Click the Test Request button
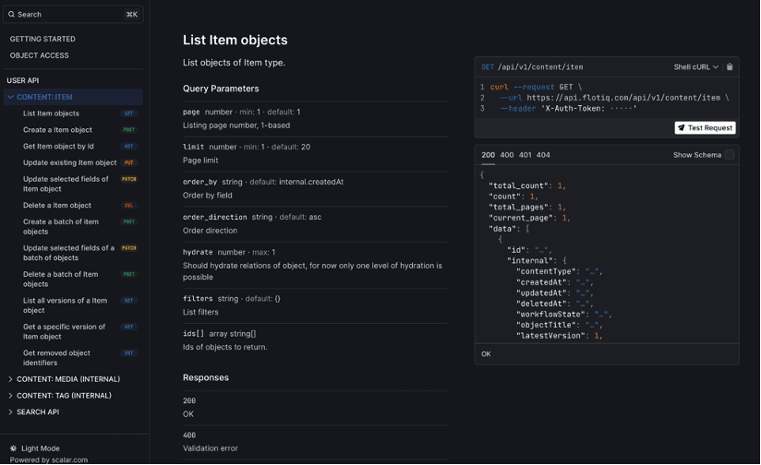Image resolution: width=761 pixels, height=465 pixels. point(705,128)
